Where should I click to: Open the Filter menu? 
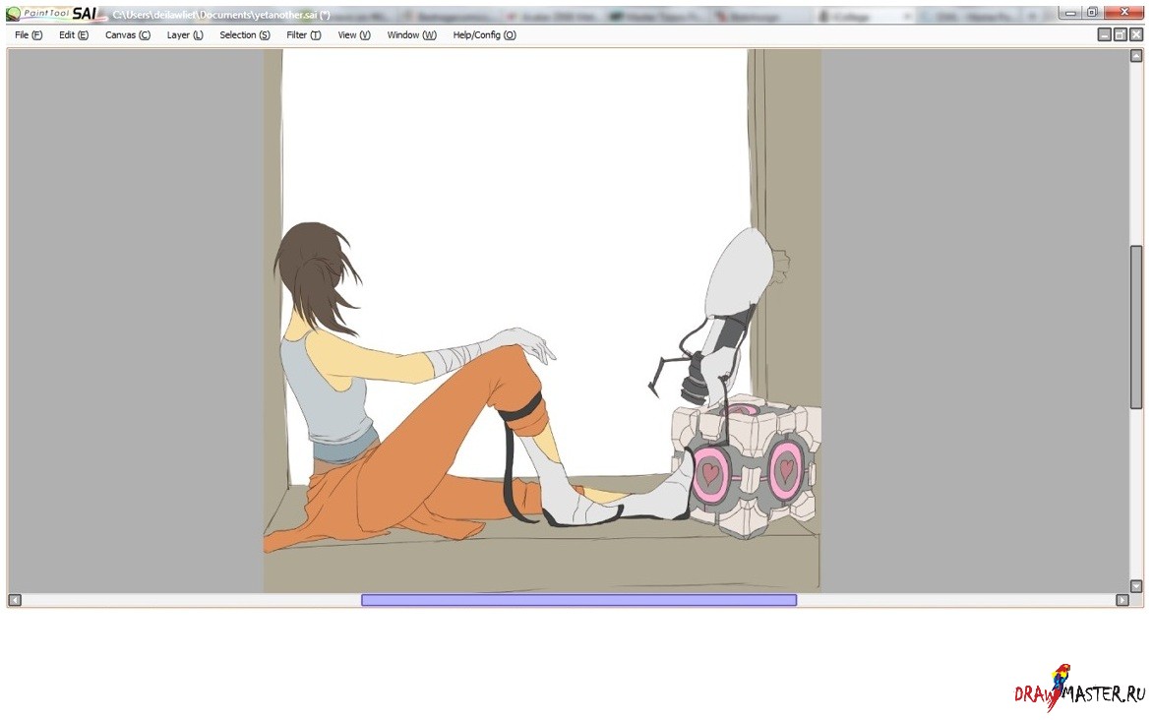(x=304, y=35)
